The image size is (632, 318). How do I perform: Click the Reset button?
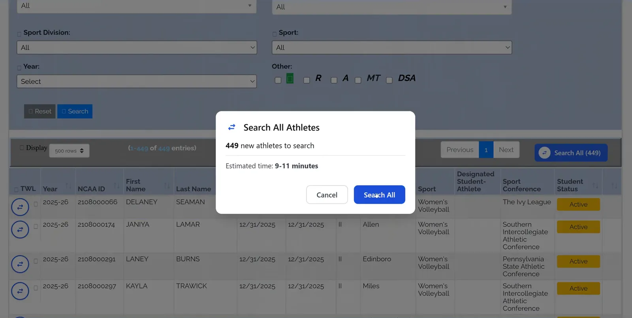point(39,111)
